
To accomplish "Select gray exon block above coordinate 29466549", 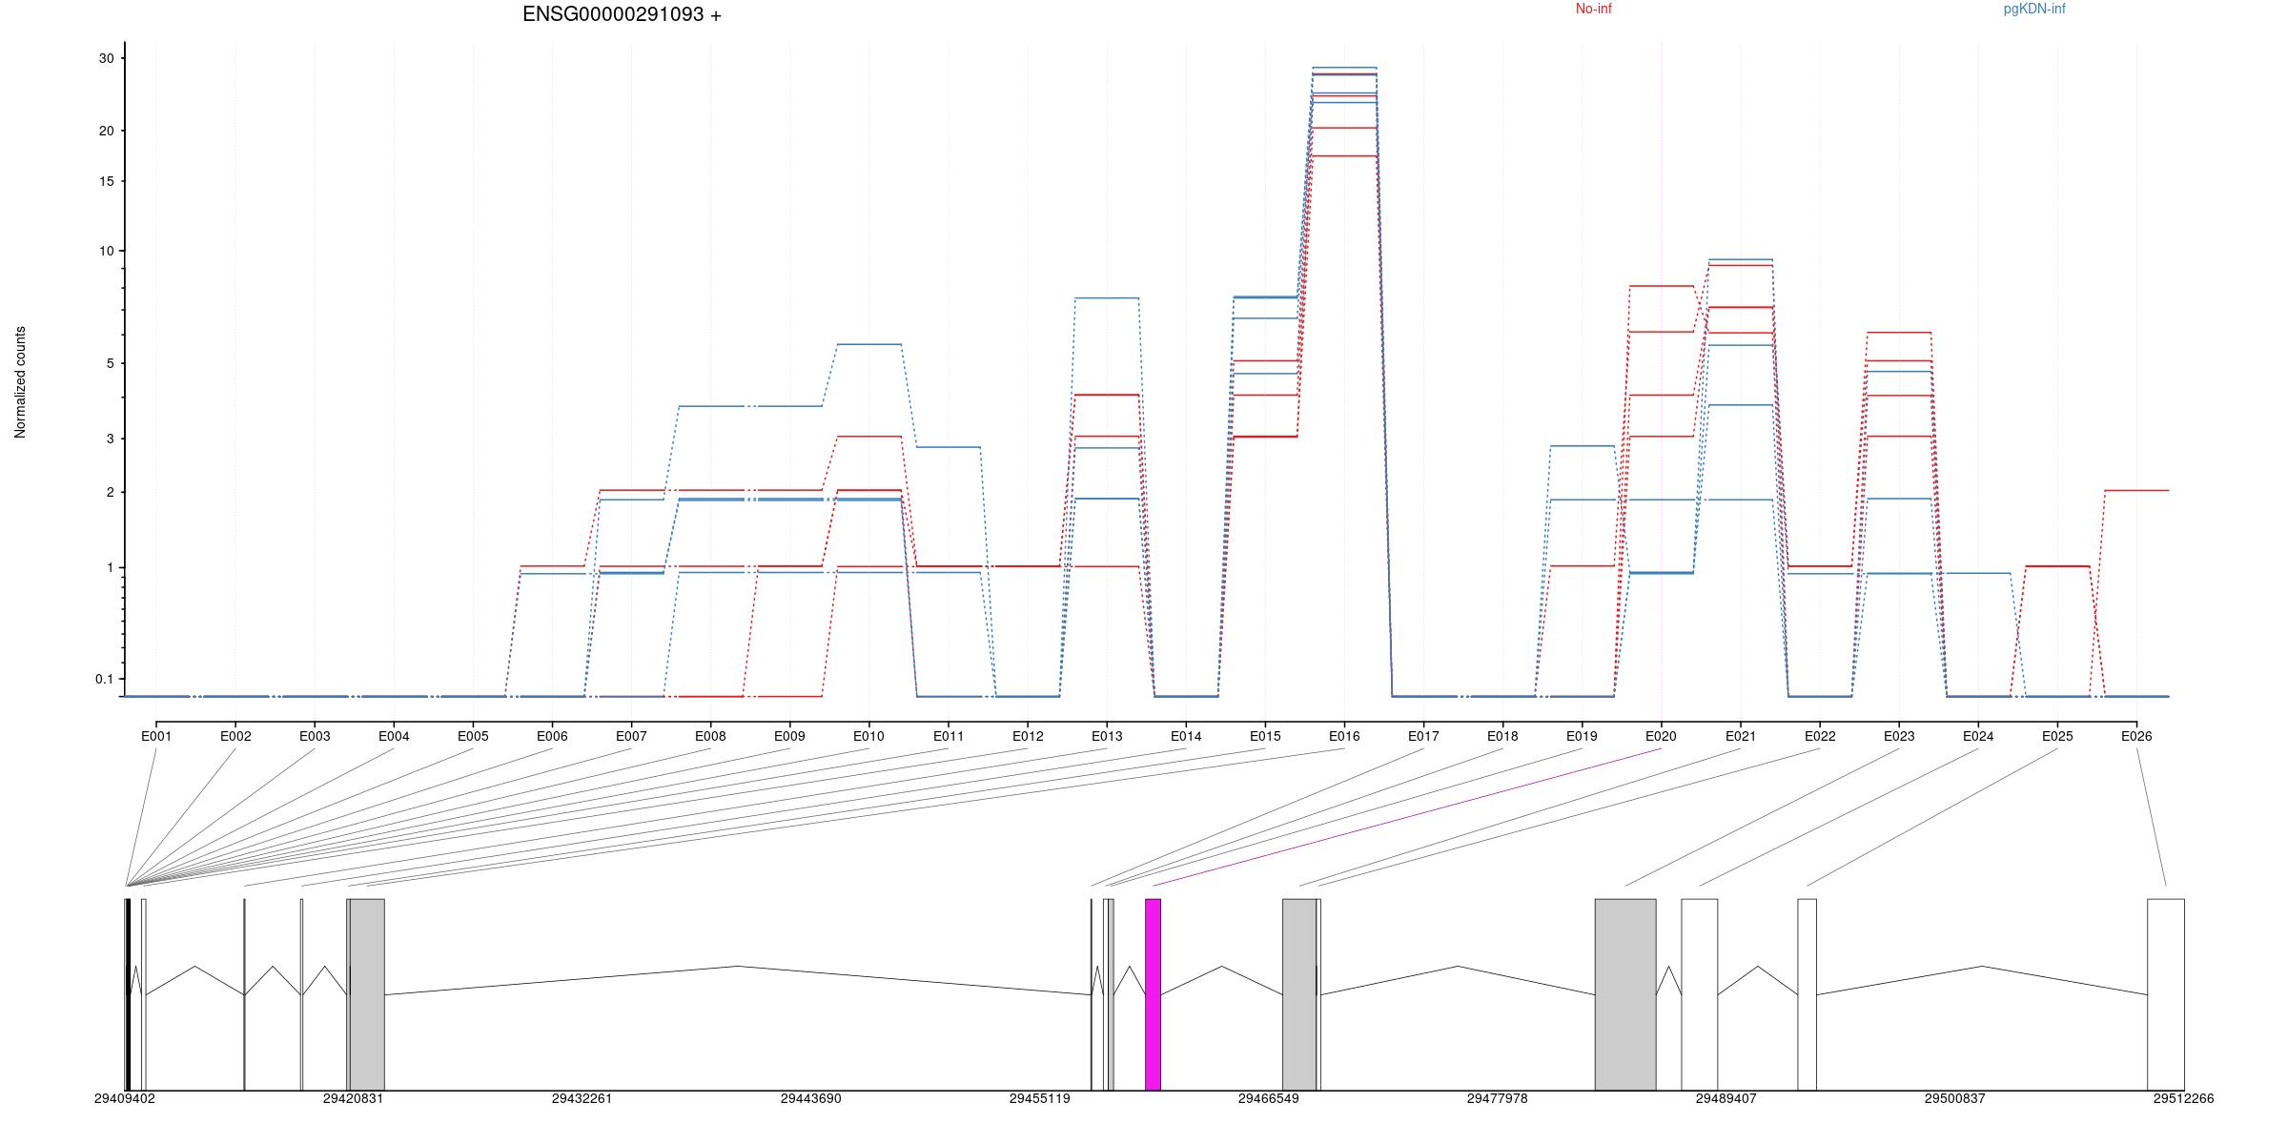I will pos(1299,994).
